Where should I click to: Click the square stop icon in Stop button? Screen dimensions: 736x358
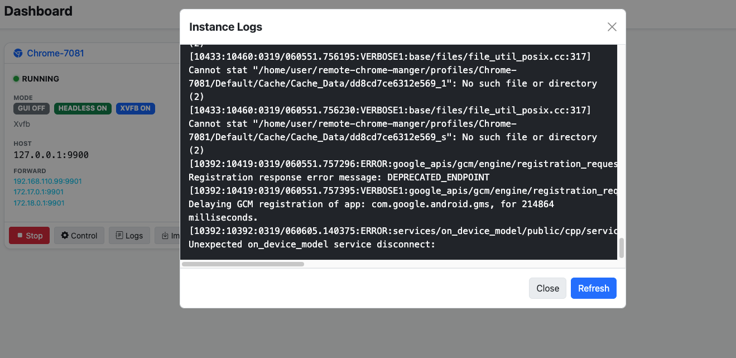pos(20,236)
